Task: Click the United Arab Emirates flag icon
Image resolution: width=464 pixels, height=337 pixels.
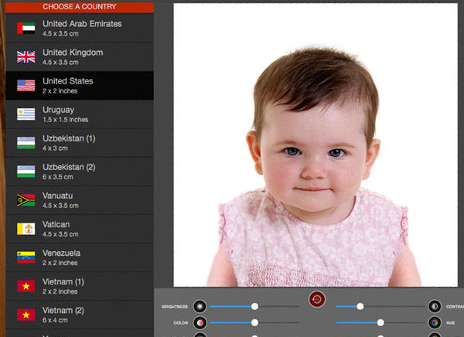Action: 26,28
